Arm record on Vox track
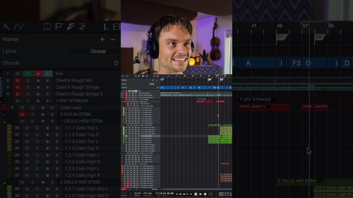The width and height of the screenshot is (353, 198). (133, 91)
